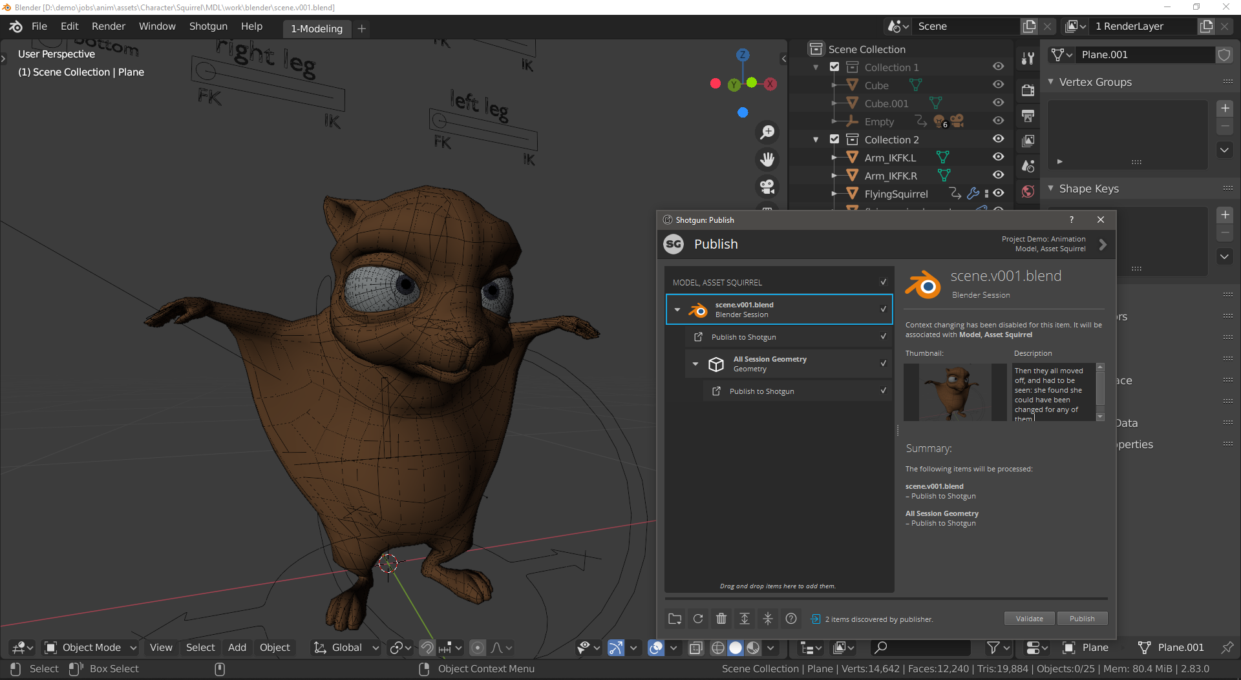Click the squirrel thumbnail in Publish dialog
This screenshot has width=1241, height=680.
tap(955, 392)
